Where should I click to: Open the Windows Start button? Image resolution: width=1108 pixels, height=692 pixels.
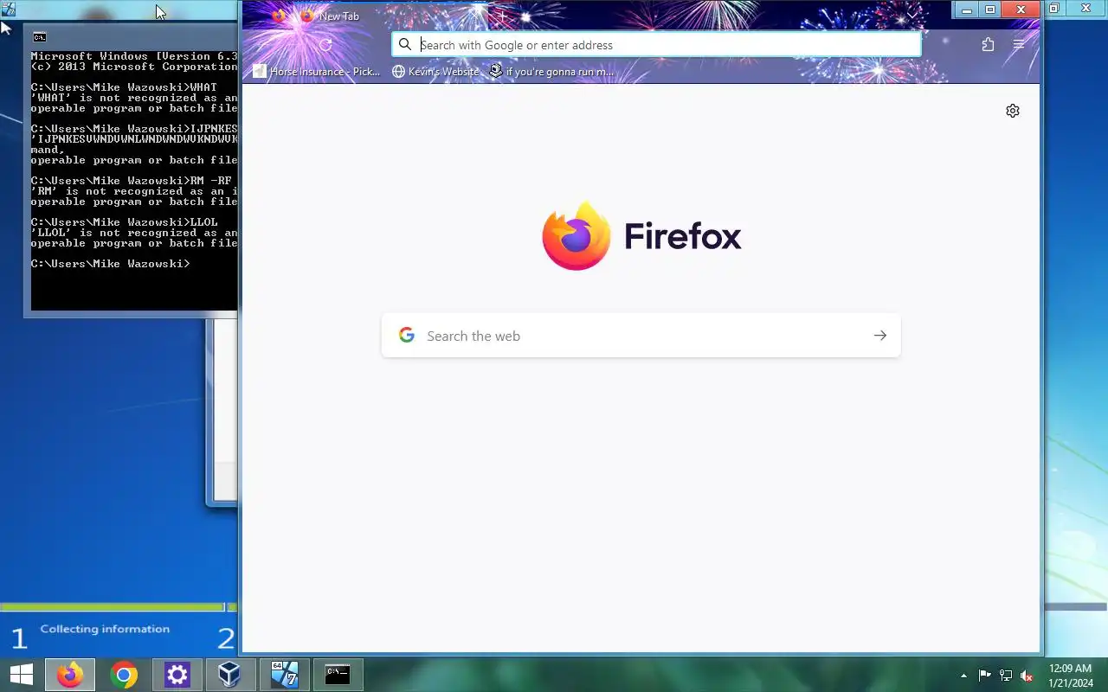click(21, 675)
